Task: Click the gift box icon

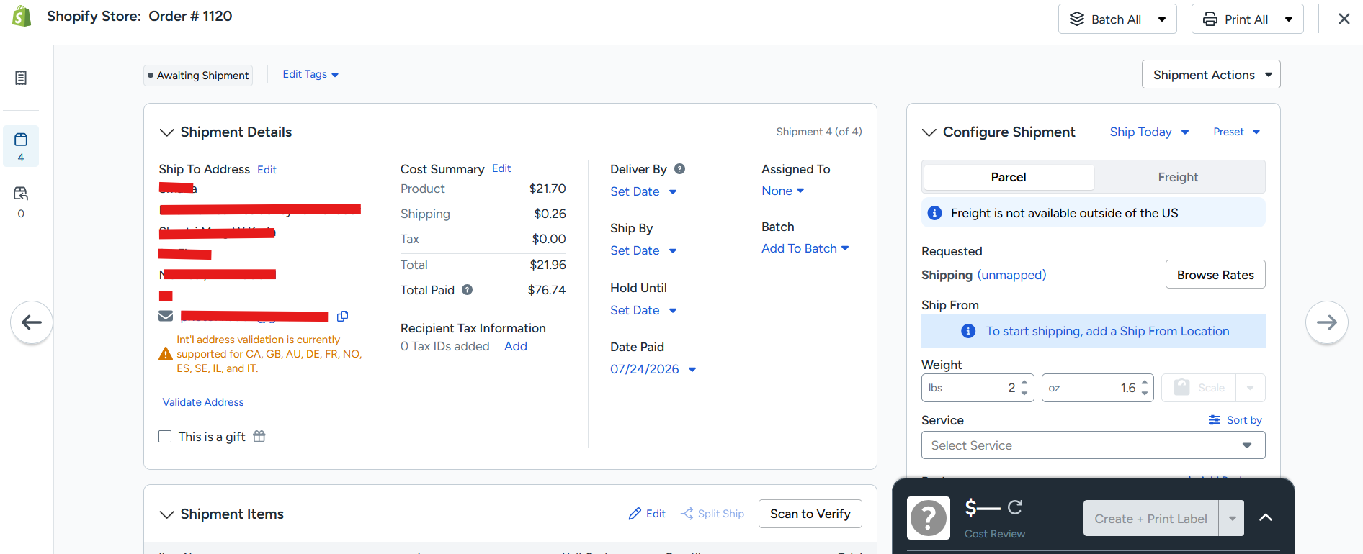Action: click(x=259, y=436)
